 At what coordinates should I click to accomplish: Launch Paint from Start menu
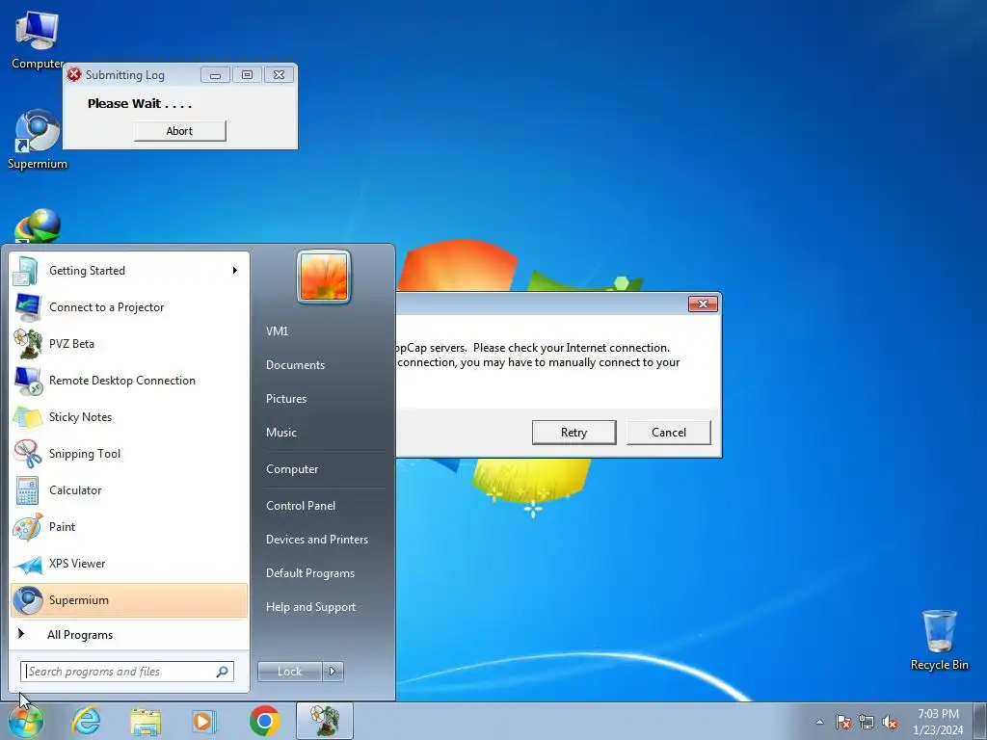[129, 527]
